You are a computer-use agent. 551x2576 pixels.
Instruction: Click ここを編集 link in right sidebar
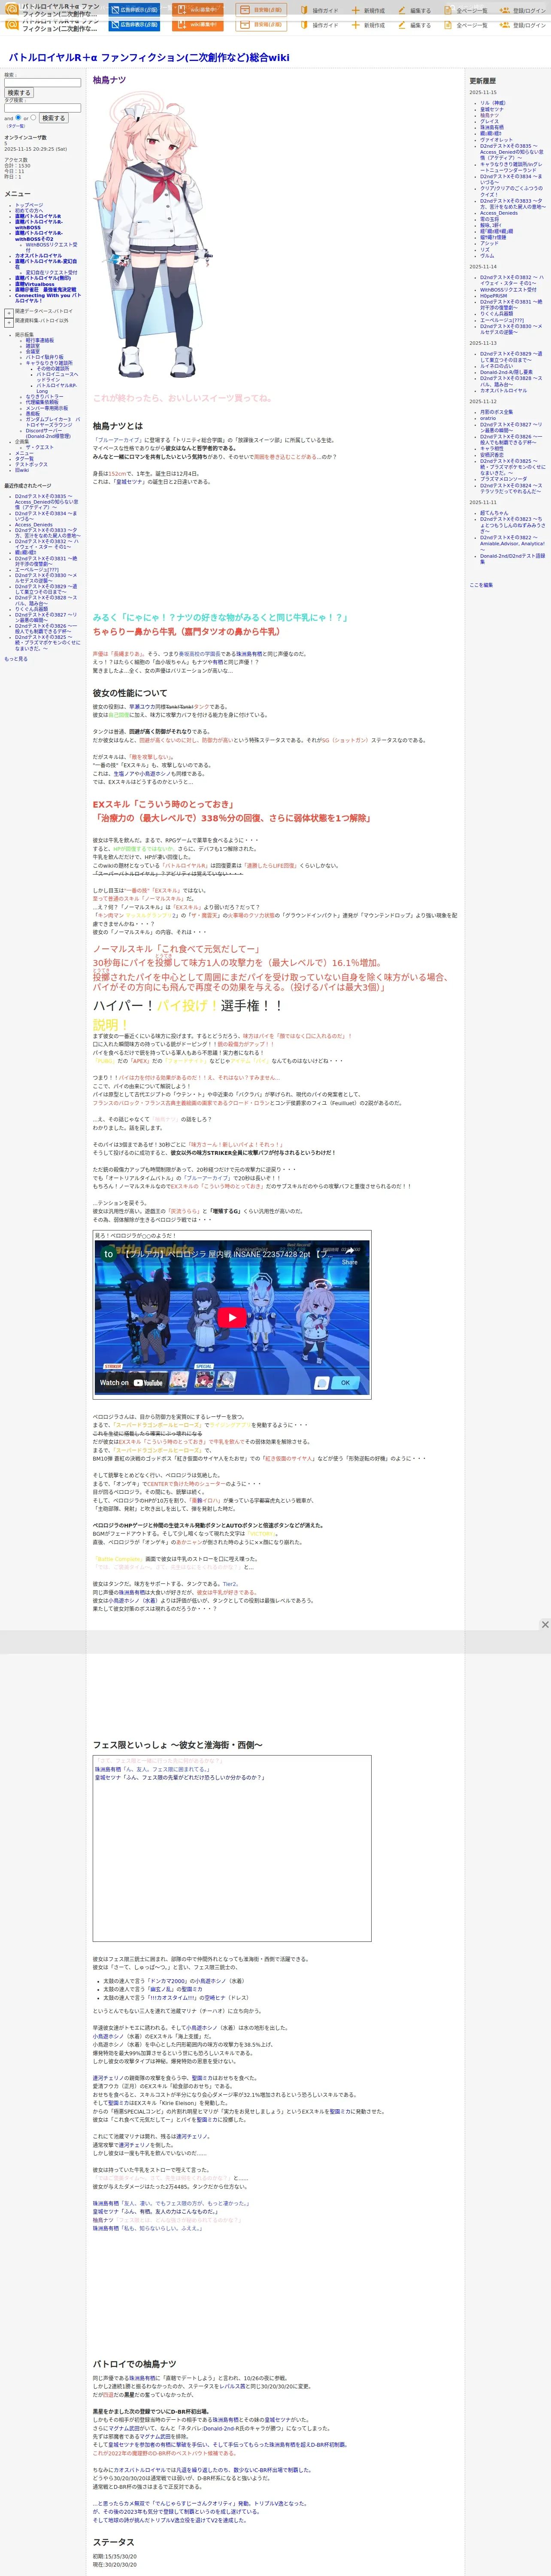tap(481, 585)
